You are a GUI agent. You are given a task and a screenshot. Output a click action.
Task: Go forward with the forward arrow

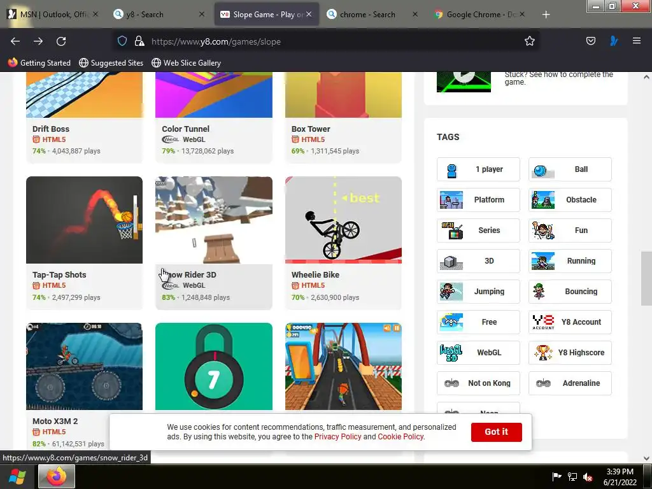pos(38,41)
